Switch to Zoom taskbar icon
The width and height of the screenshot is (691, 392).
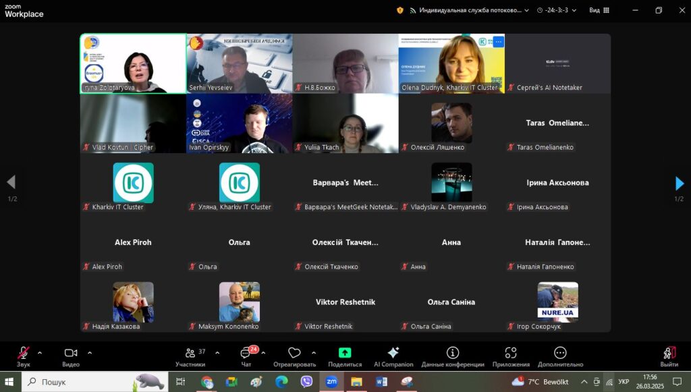click(331, 381)
